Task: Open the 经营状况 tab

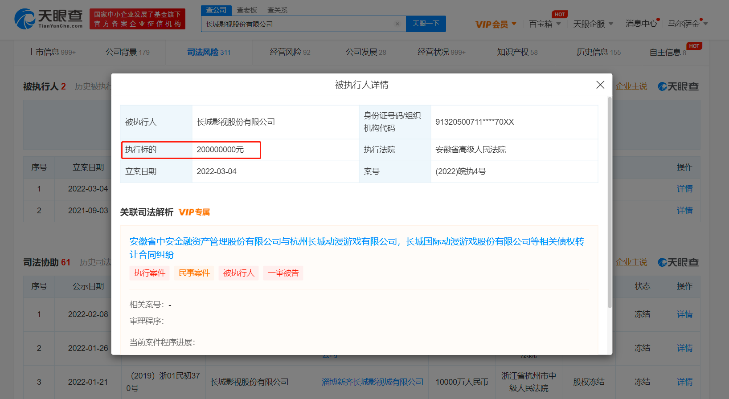Action: click(x=441, y=52)
